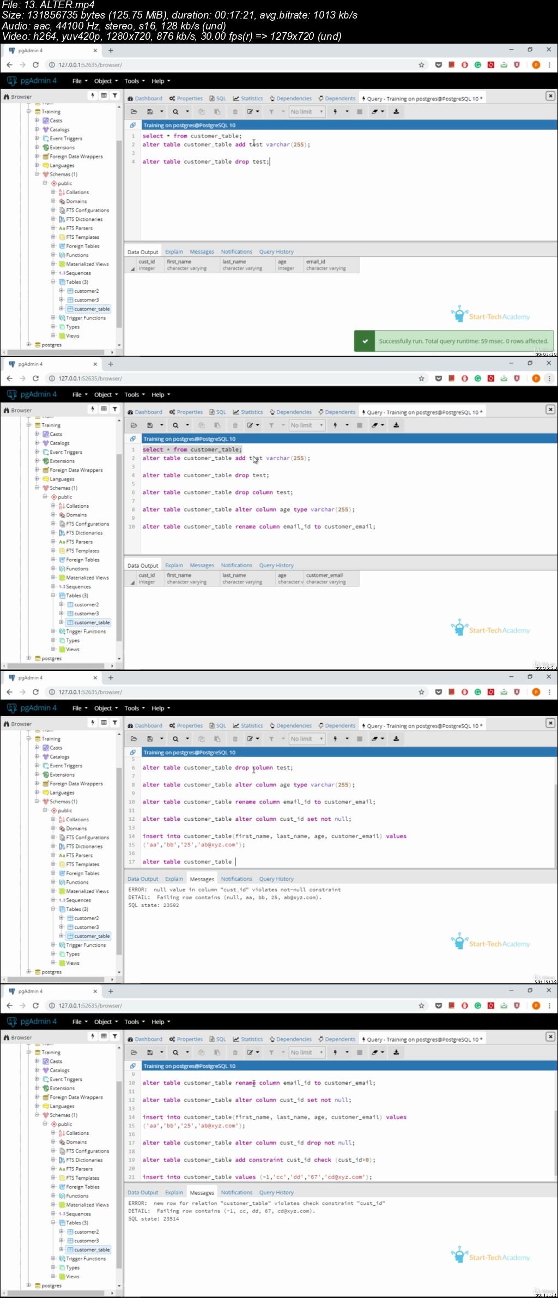Expand postgres database node in check-constraint error frame

click(x=28, y=1285)
